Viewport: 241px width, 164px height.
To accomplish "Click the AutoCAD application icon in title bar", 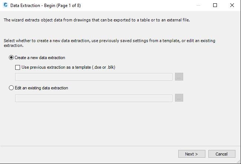I will click(6, 5).
